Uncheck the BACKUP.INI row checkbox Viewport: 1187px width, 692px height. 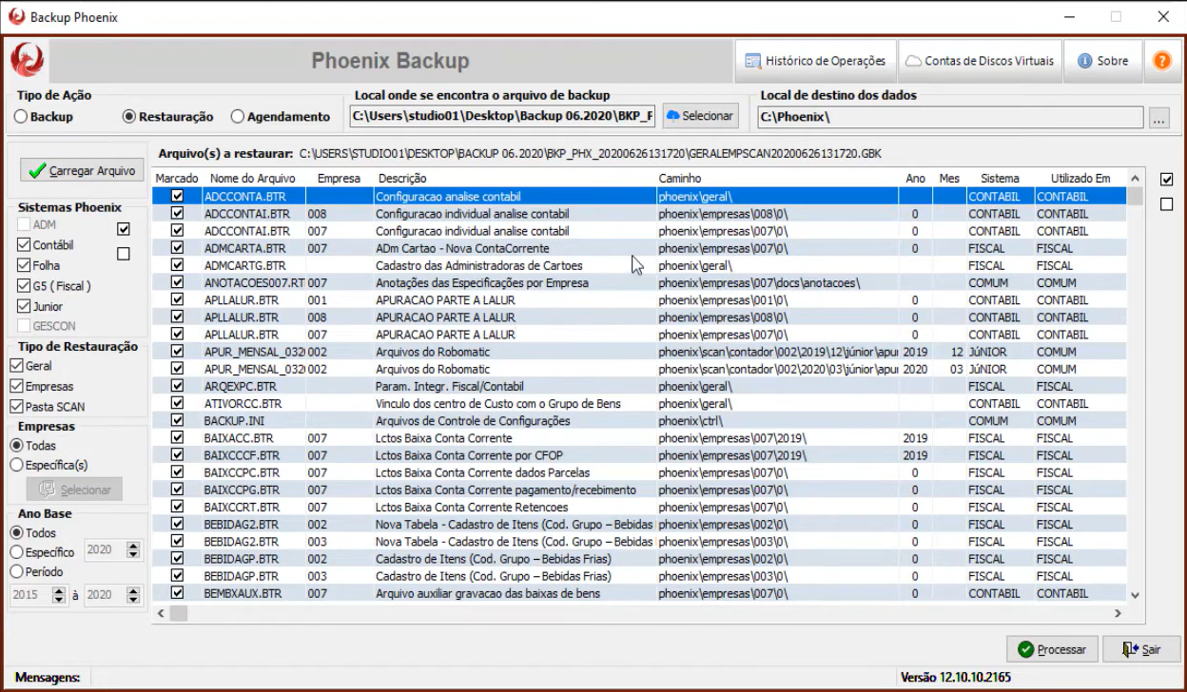(x=177, y=420)
